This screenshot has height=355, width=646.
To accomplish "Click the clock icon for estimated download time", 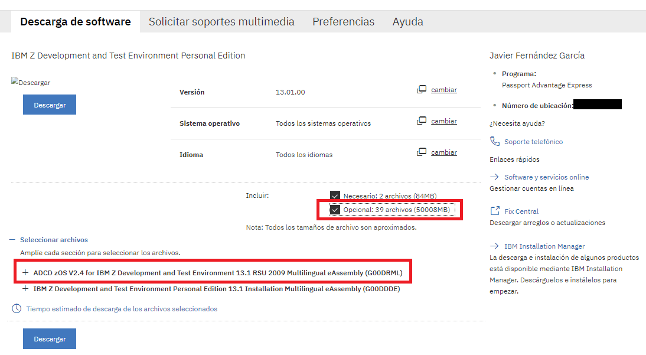I will click(17, 309).
